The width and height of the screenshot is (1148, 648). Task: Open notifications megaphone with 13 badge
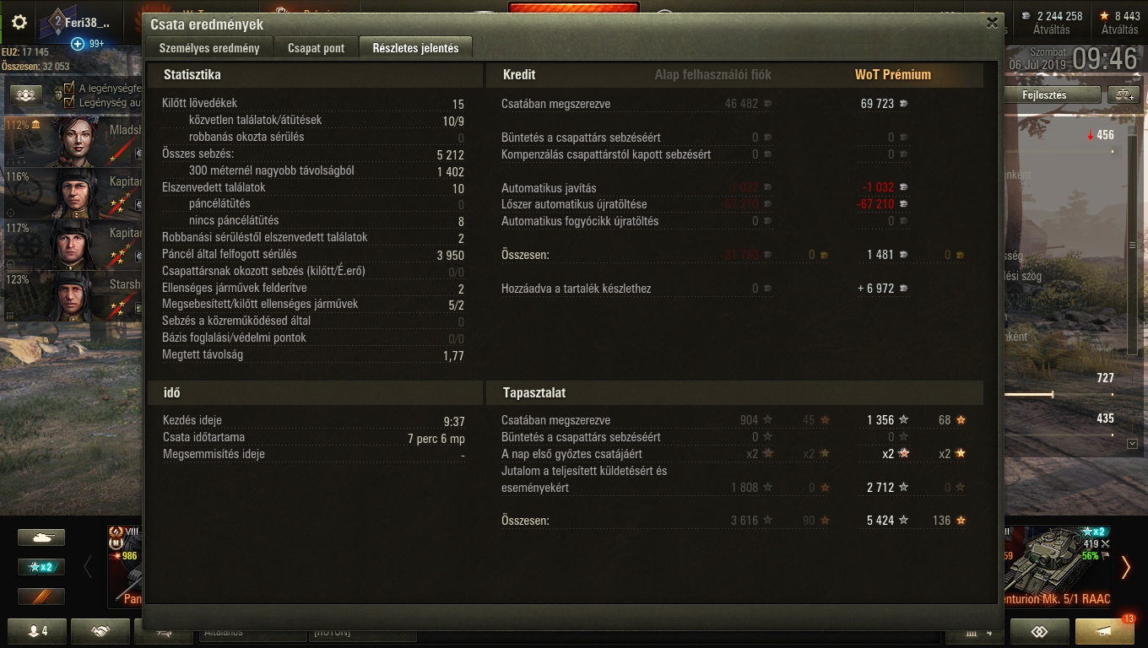(1105, 631)
